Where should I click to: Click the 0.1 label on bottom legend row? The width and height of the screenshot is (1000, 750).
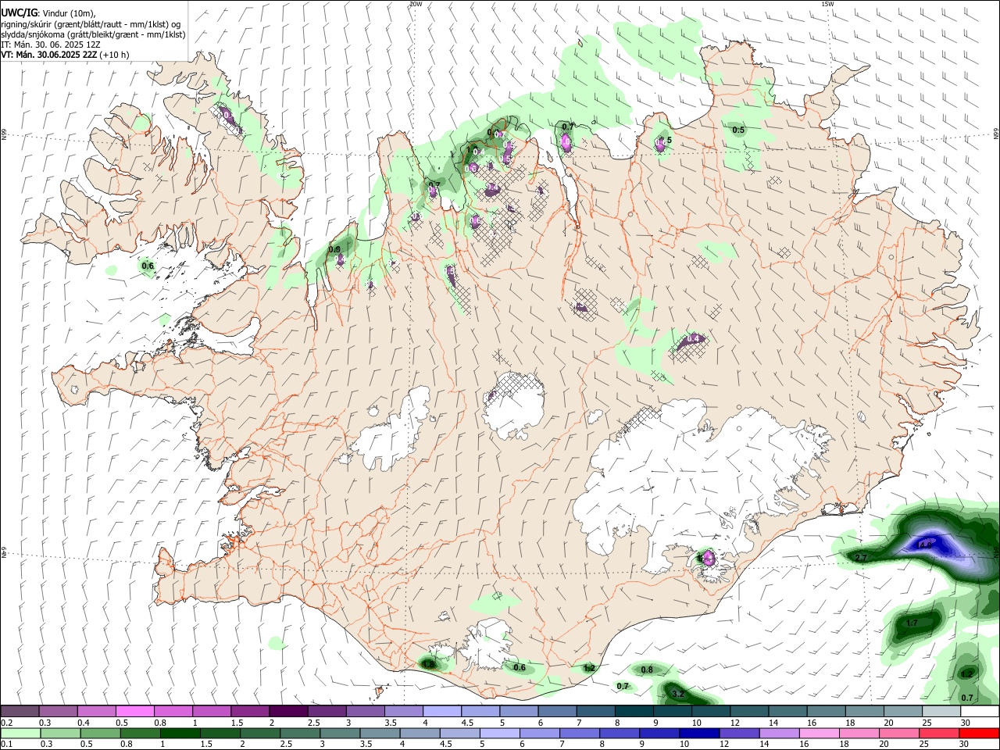5,744
